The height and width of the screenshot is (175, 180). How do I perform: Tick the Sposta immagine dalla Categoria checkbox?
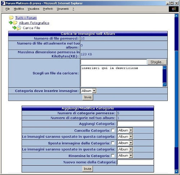coord(113,143)
